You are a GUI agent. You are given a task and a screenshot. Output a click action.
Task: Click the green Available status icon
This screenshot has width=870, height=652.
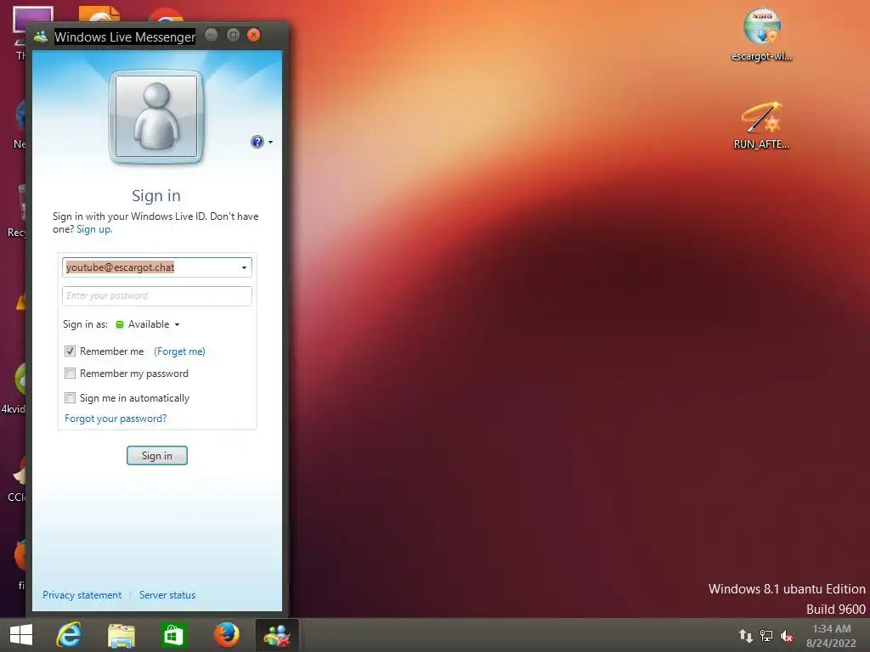(119, 325)
